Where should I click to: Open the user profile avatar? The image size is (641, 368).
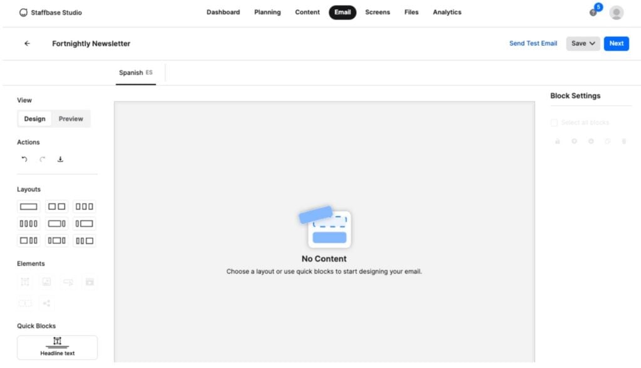[x=616, y=13]
